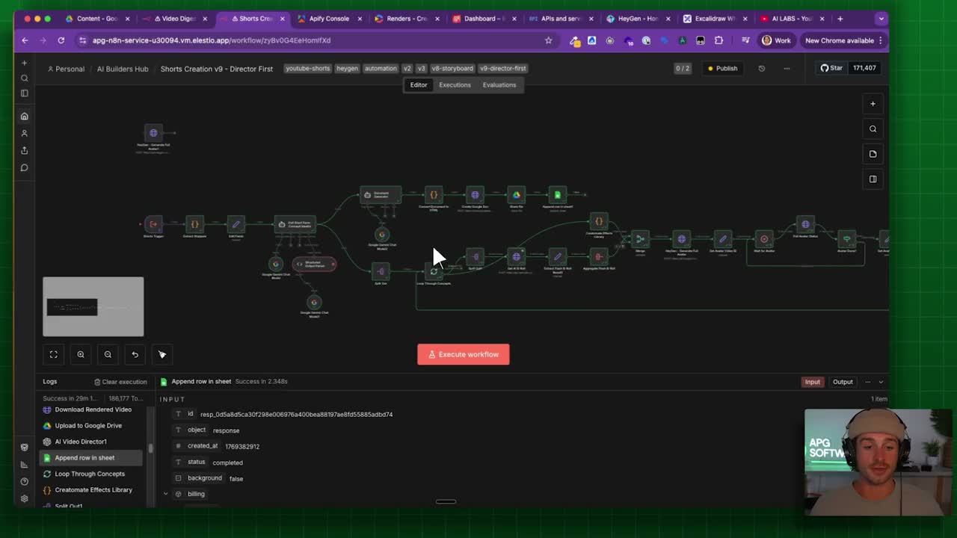Click the youtube-shorts tag
957x538 pixels.
click(307, 68)
